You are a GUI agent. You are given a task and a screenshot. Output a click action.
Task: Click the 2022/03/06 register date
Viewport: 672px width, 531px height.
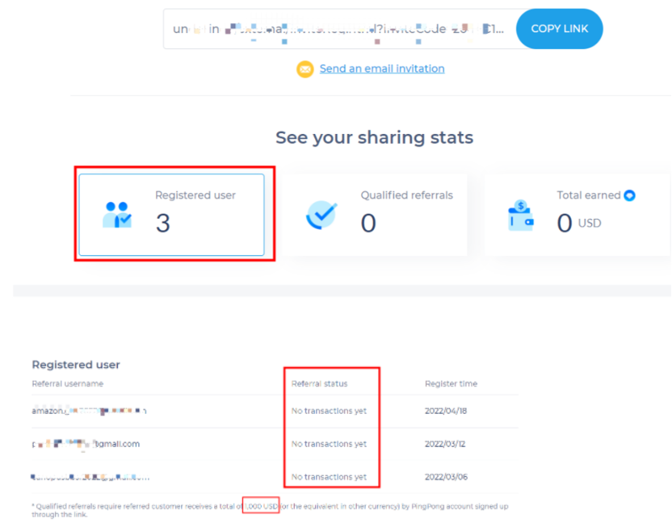click(x=446, y=477)
